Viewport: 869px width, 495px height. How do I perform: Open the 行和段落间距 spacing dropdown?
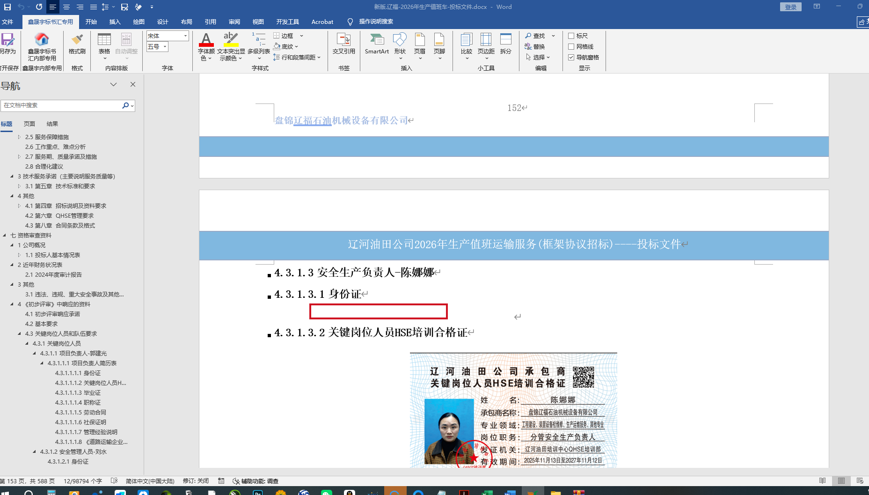click(319, 57)
